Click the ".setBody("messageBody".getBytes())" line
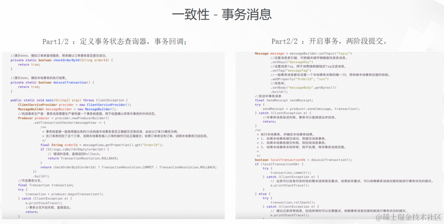444x224 pixels. tap(303, 87)
